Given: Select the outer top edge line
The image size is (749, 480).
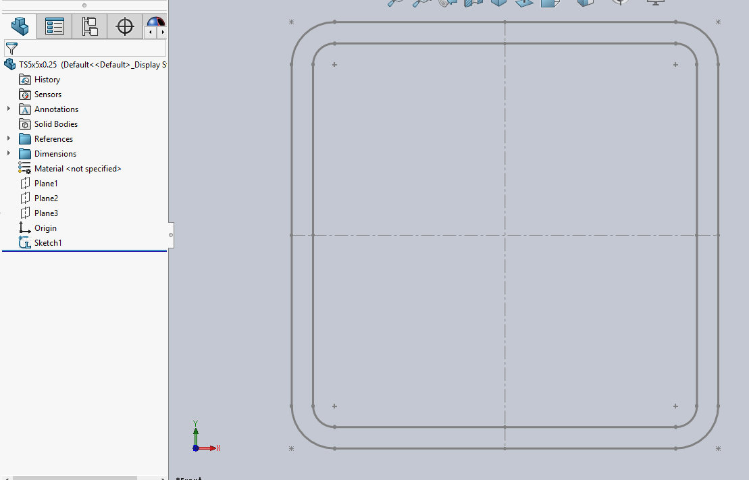Looking at the screenshot, I should tap(505, 22).
